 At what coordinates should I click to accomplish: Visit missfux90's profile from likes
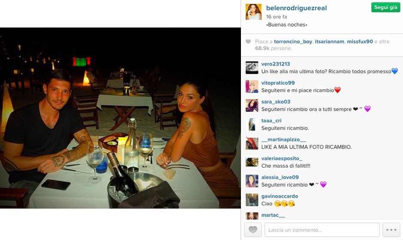click(360, 41)
